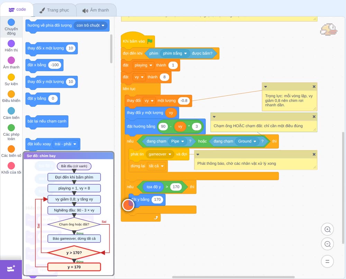Collapse the 'Phát thông báo' comment
Viewport: 346px width, 279px height.
(198, 154)
